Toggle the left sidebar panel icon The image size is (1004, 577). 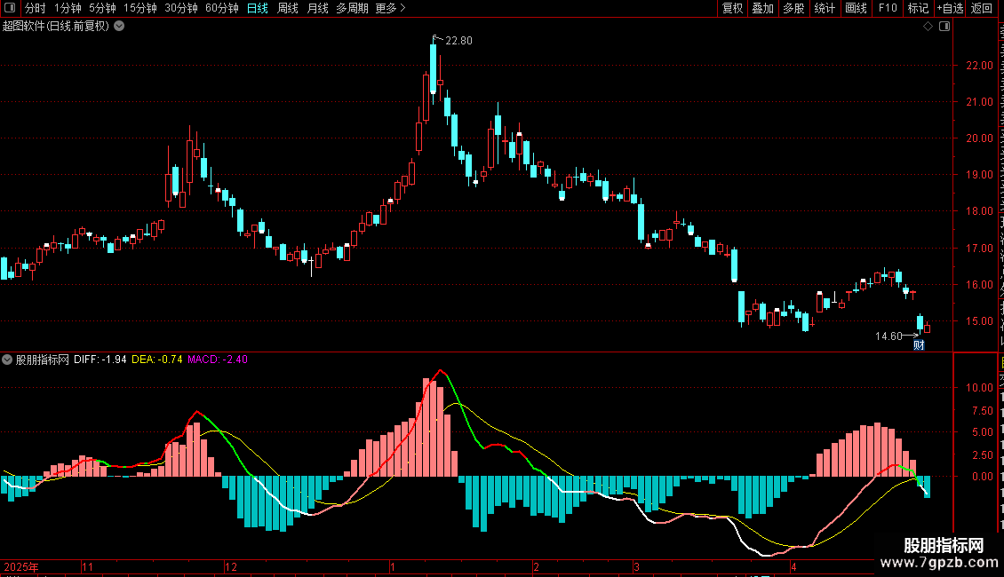(11, 8)
